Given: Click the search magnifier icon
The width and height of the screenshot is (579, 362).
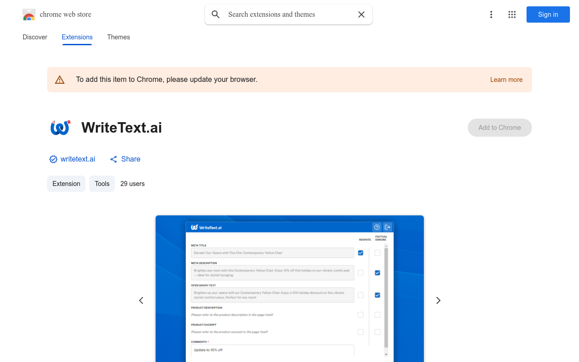Looking at the screenshot, I should click(216, 14).
